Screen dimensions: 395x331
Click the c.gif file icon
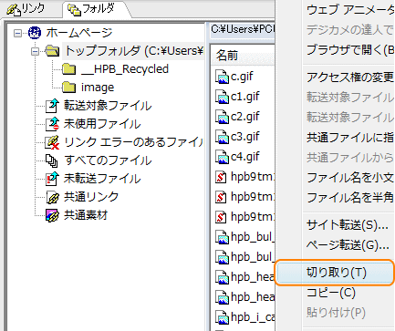click(x=222, y=77)
